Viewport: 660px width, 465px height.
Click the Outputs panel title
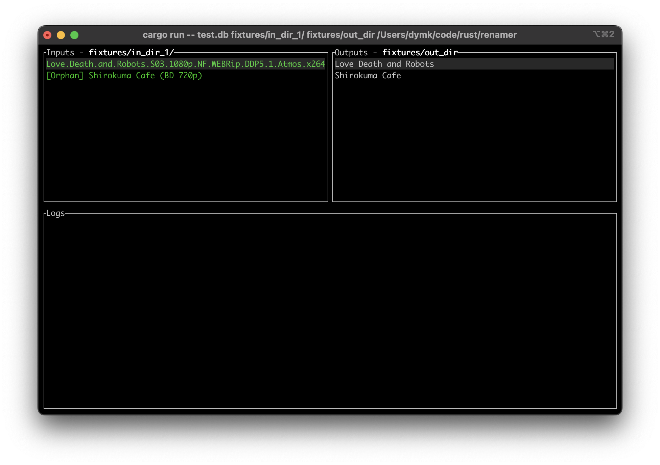[x=351, y=53]
